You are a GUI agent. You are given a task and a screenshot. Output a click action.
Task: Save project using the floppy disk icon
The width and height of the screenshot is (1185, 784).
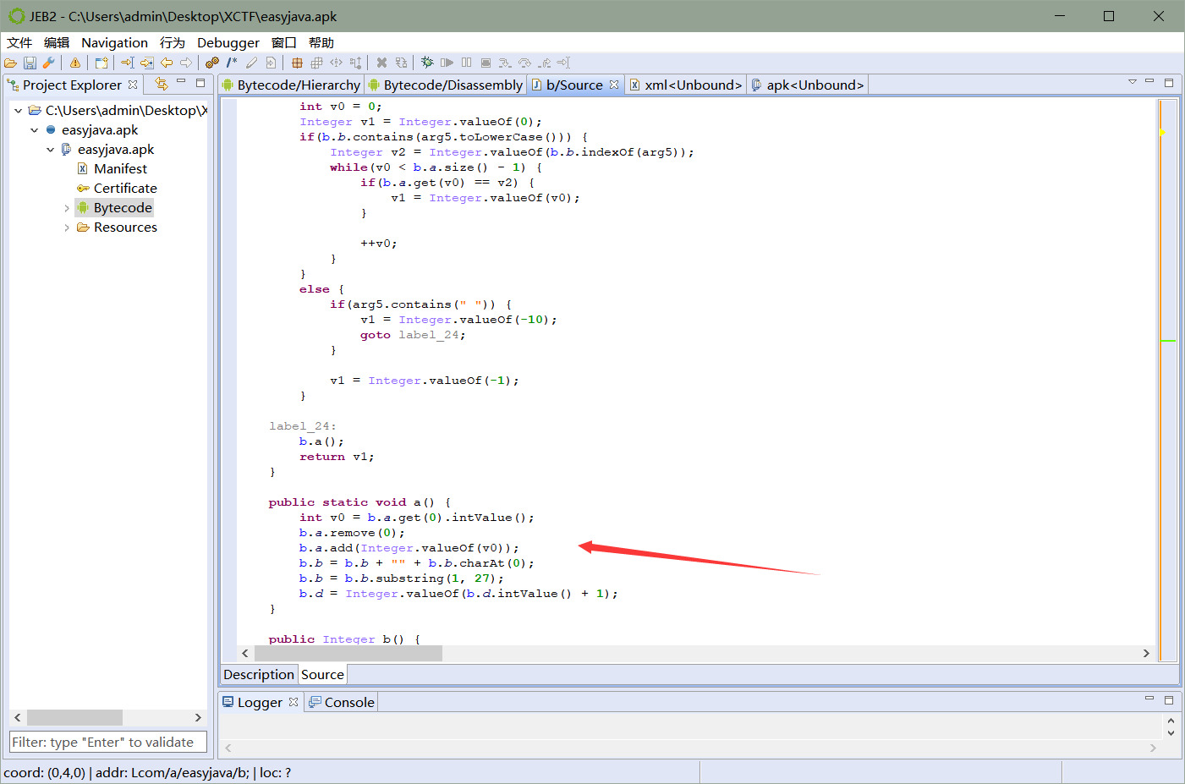pyautogui.click(x=30, y=63)
